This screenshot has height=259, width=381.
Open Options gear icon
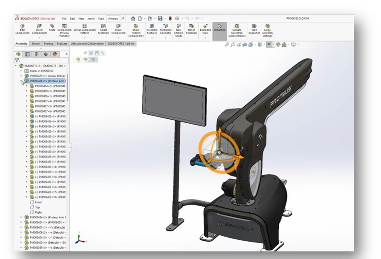point(177,18)
